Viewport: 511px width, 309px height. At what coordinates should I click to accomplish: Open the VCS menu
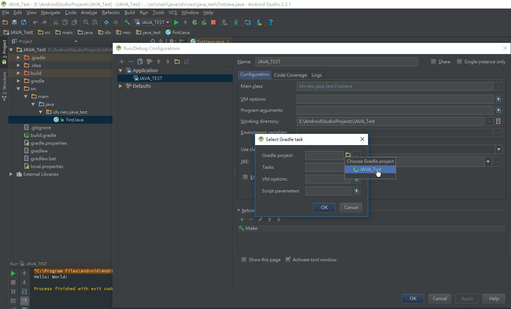point(173,13)
